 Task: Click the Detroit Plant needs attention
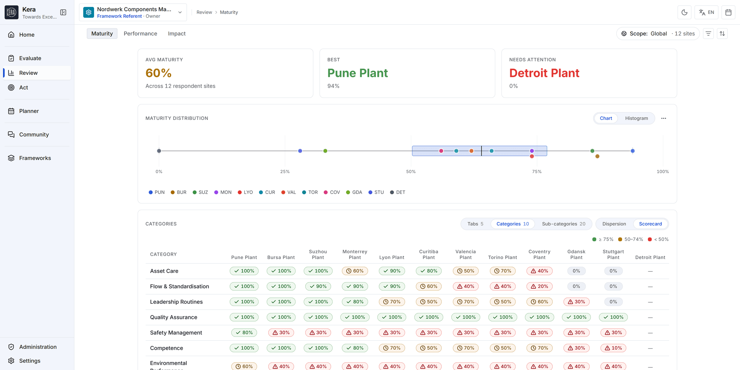544,73
